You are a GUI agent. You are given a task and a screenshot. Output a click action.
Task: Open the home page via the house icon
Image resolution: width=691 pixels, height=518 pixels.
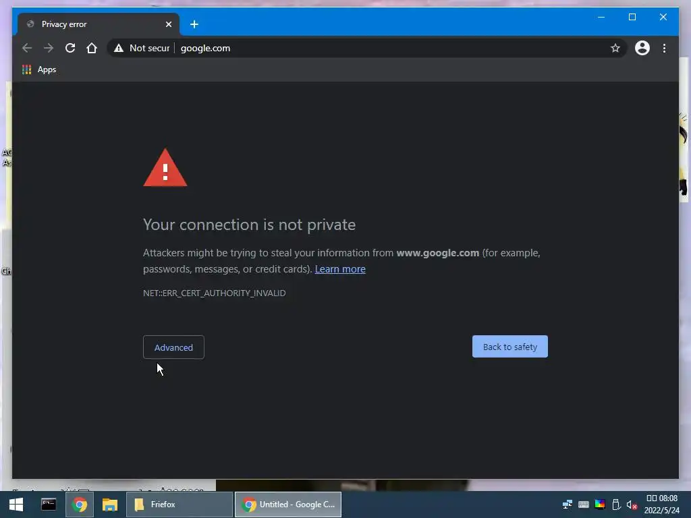(x=92, y=48)
